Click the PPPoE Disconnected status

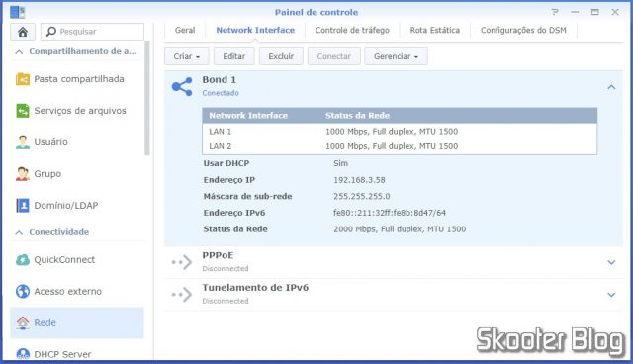pos(226,269)
